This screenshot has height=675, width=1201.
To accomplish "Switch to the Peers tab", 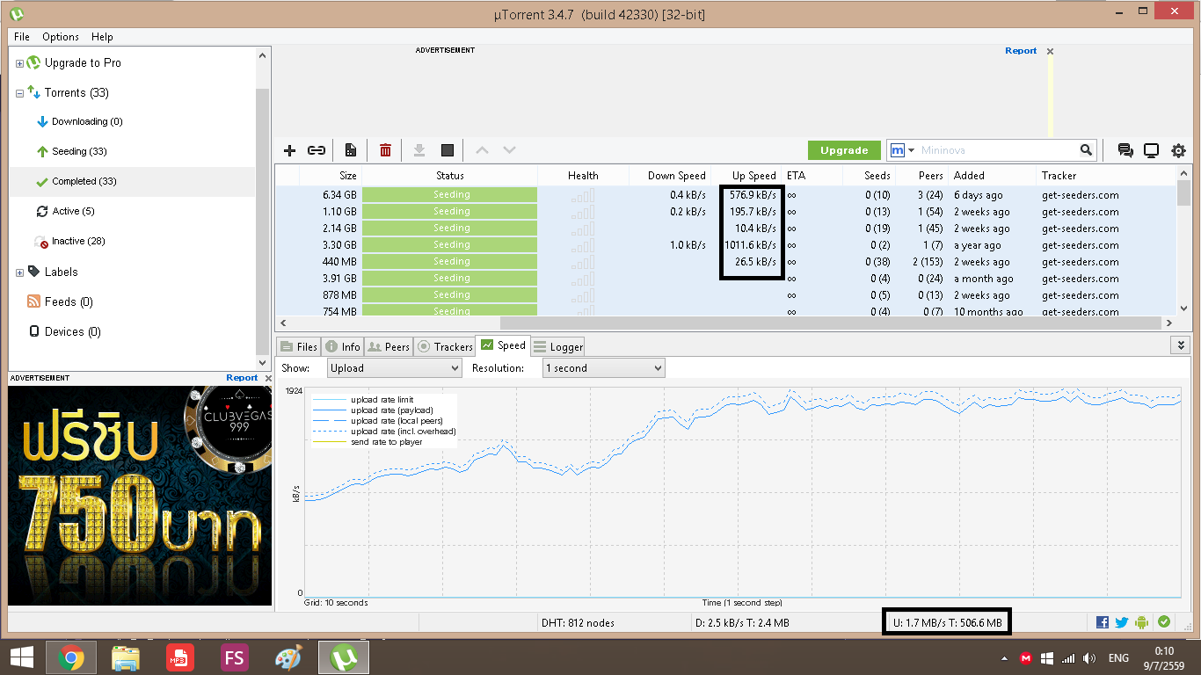I will click(x=388, y=346).
